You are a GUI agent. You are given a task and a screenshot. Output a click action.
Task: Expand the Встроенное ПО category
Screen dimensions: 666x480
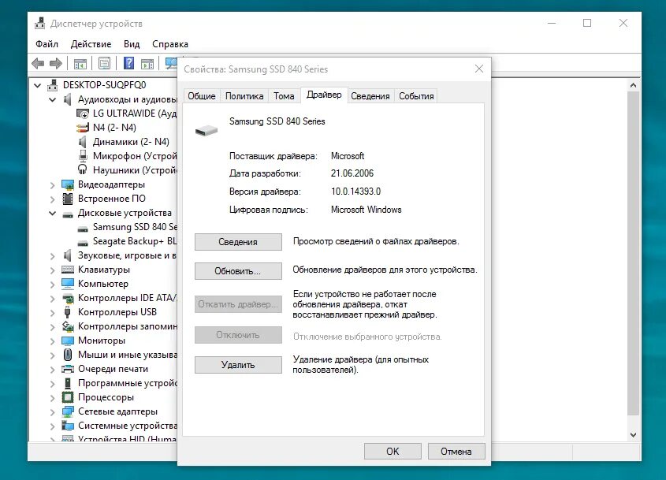52,199
